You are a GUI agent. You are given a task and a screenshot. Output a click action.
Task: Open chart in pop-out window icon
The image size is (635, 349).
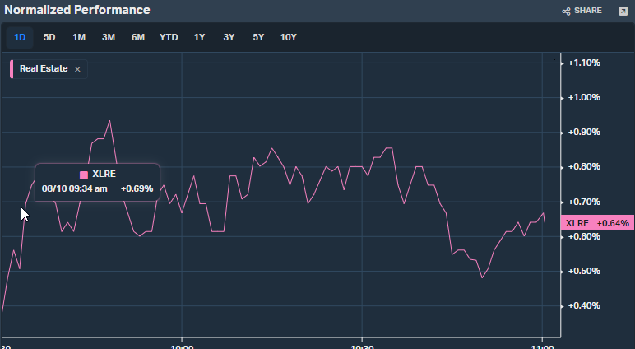click(623, 11)
